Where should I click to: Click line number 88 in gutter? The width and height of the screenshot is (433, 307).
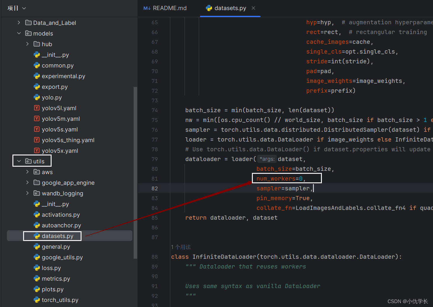click(155, 257)
